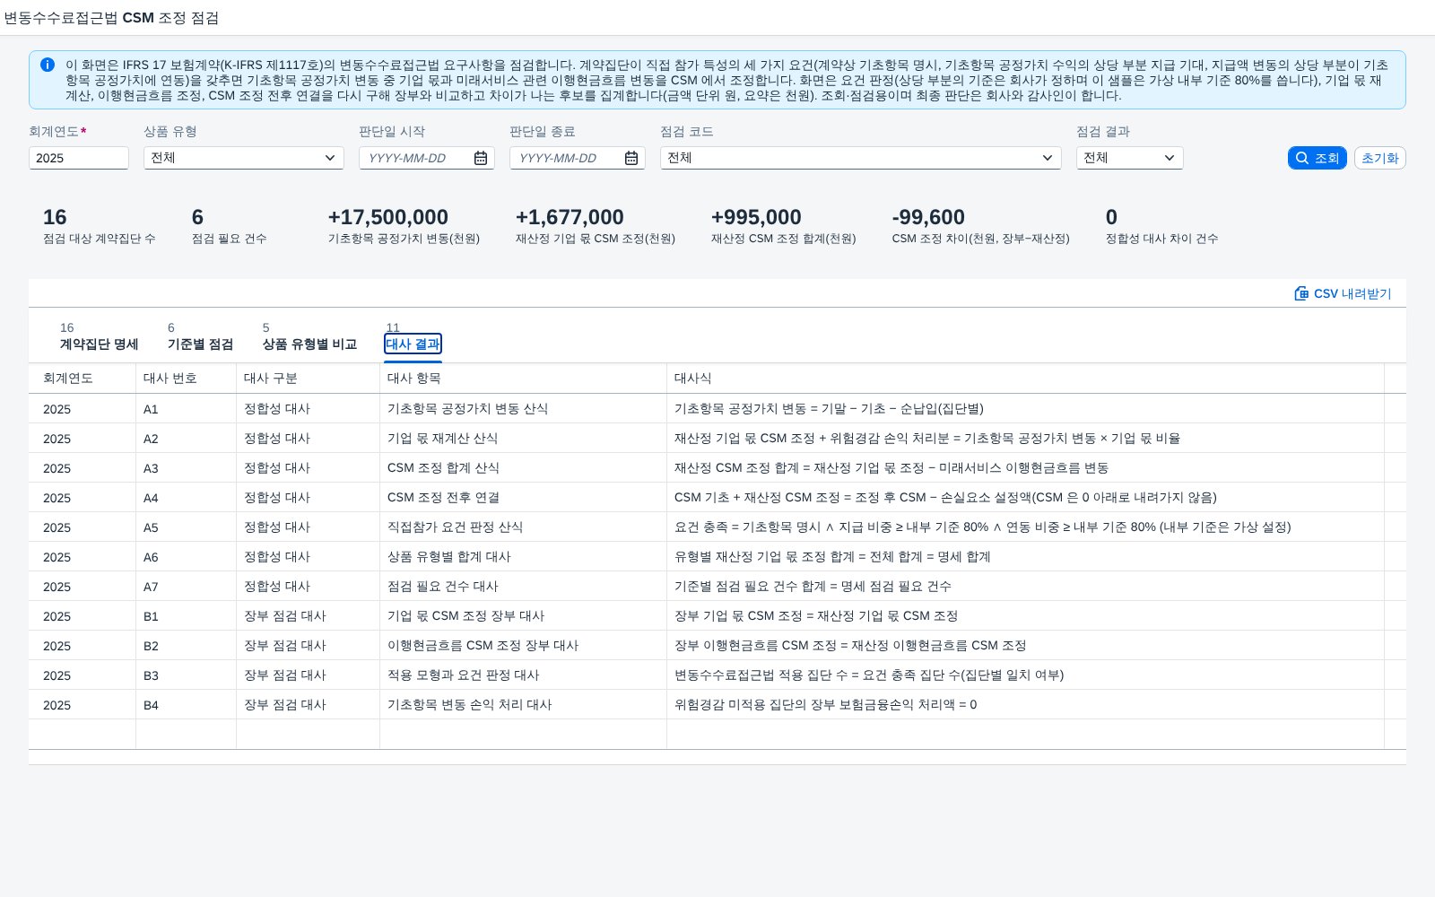Select the '적용 모형과 요건 판정 대사' cell
The width and height of the screenshot is (1435, 897).
tap(524, 675)
